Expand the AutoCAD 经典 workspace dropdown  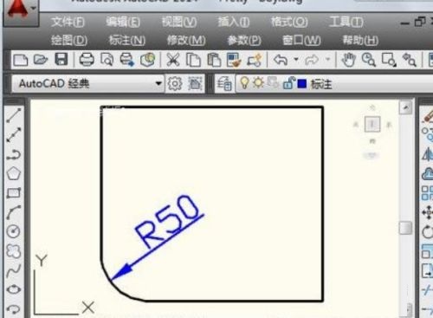click(158, 83)
